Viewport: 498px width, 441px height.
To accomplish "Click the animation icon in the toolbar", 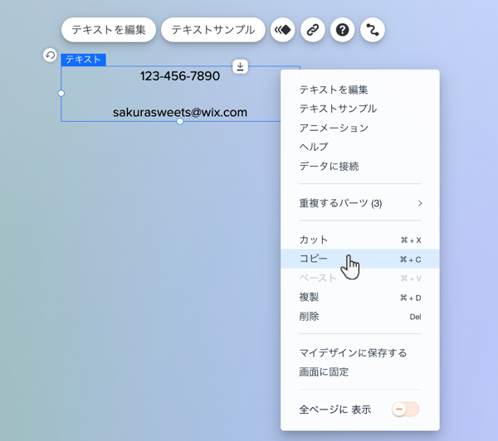I will point(282,30).
